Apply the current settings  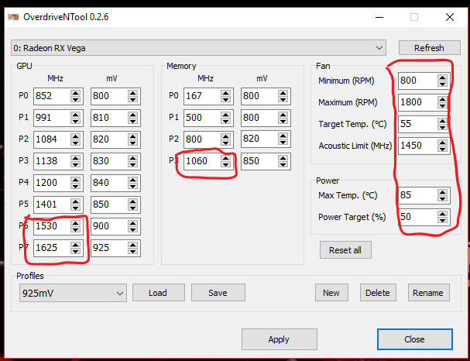click(279, 339)
